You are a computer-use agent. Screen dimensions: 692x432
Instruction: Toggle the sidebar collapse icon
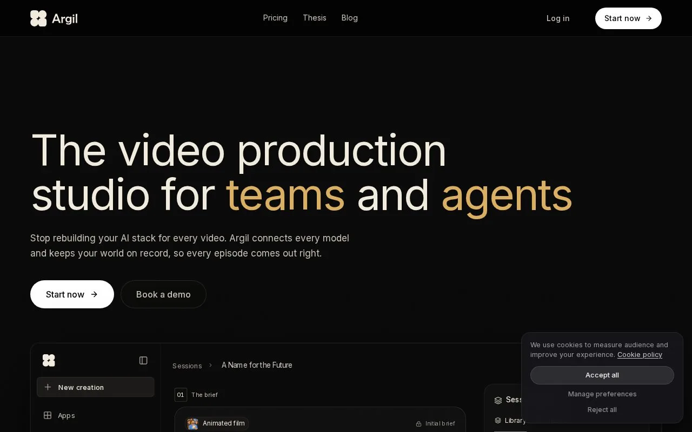click(x=143, y=360)
